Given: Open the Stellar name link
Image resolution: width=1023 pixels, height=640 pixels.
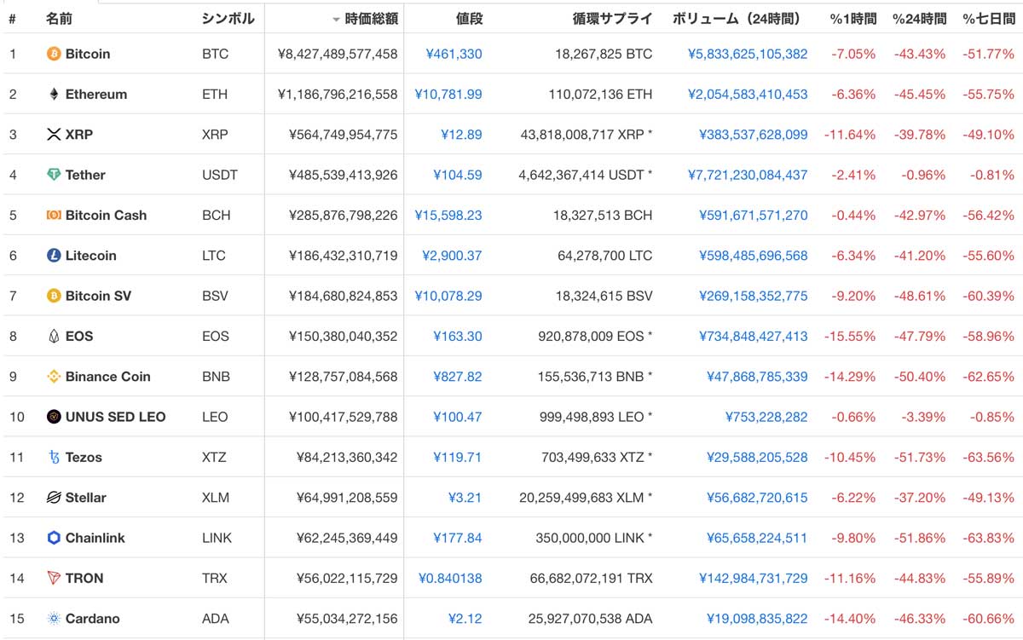Looking at the screenshot, I should pyautogui.click(x=86, y=498).
